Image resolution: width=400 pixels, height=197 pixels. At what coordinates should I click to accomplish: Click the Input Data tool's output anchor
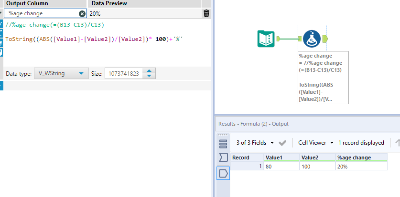(x=278, y=39)
